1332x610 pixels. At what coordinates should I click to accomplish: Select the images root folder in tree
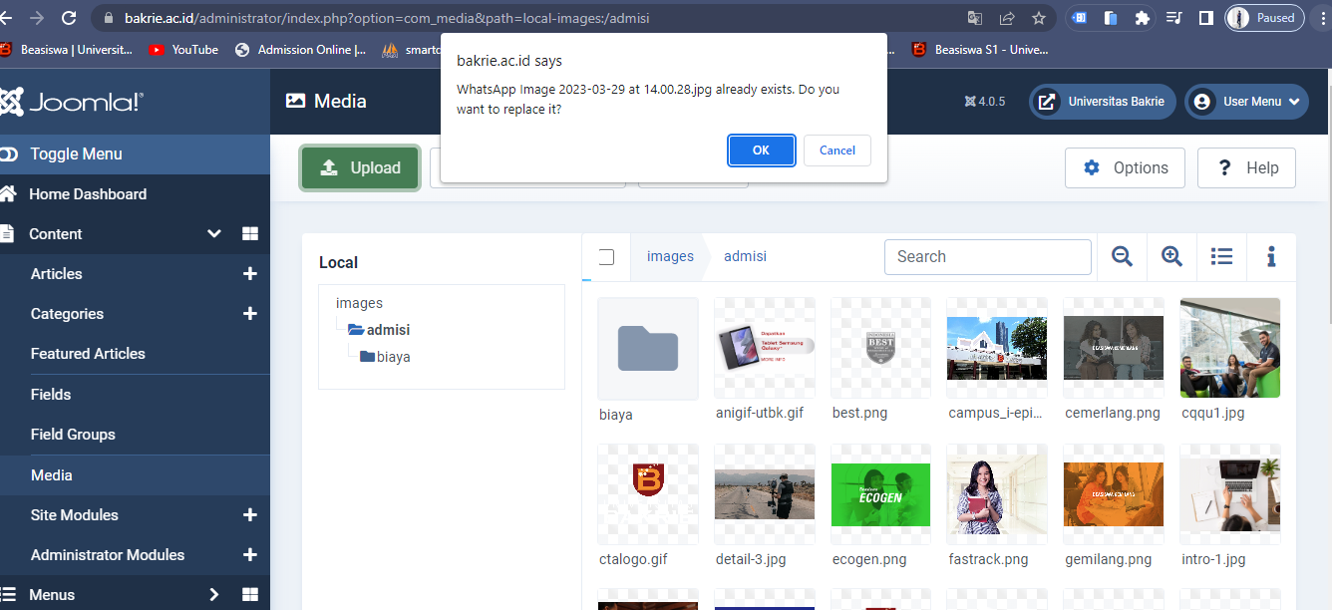359,303
